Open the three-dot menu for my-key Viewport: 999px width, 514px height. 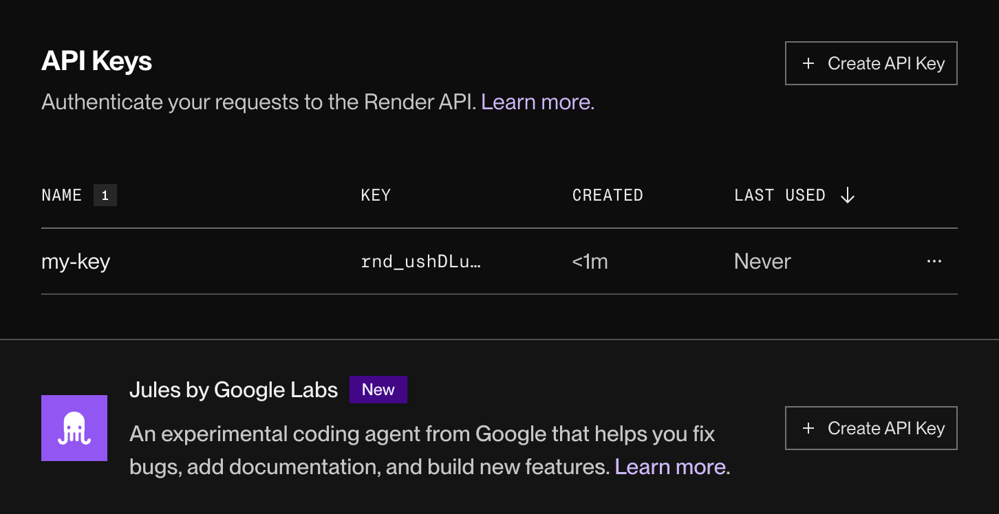pos(934,261)
